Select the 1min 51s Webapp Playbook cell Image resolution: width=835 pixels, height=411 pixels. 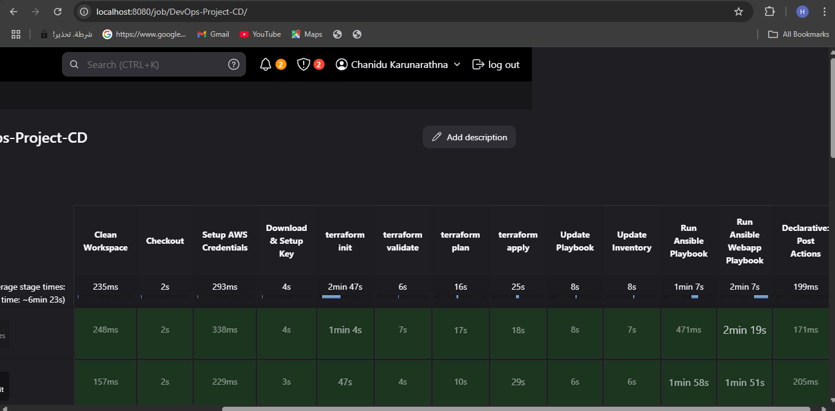pyautogui.click(x=745, y=382)
